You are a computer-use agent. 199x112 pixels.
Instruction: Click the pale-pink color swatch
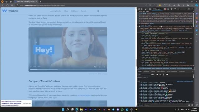[x=162, y=87]
